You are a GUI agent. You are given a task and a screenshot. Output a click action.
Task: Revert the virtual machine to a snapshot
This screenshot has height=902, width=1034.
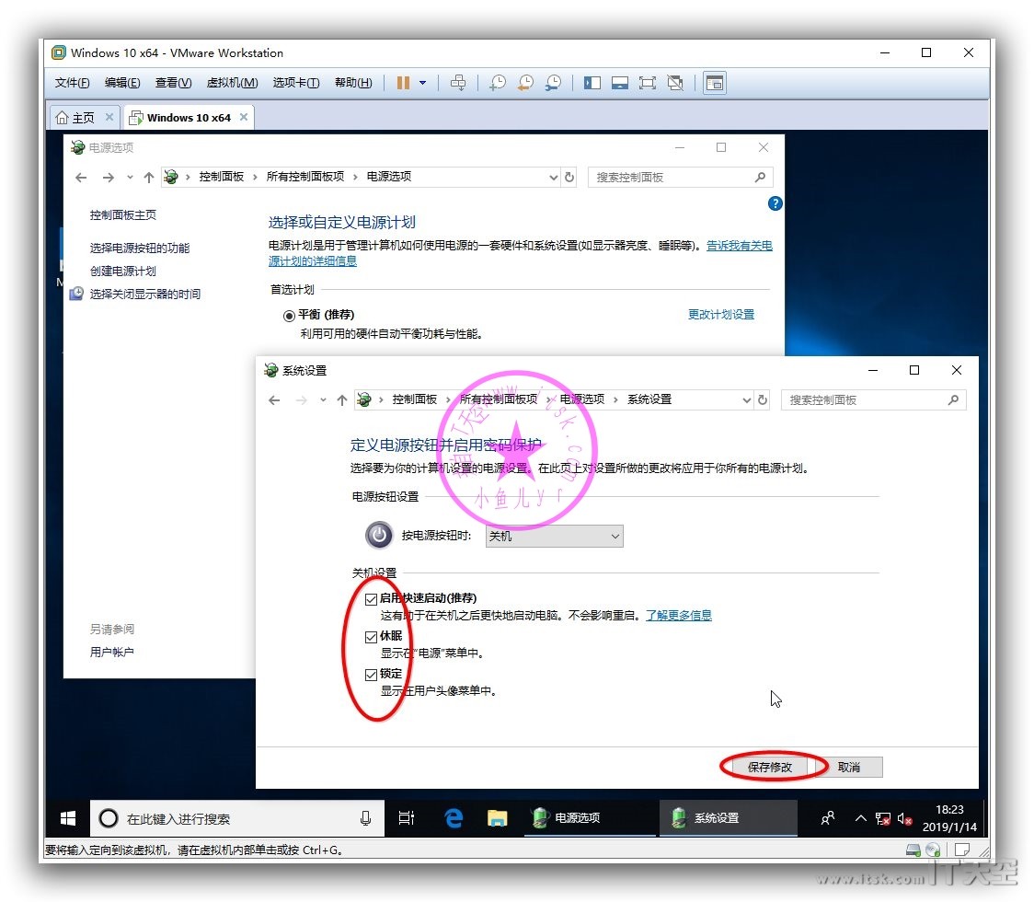tap(525, 83)
